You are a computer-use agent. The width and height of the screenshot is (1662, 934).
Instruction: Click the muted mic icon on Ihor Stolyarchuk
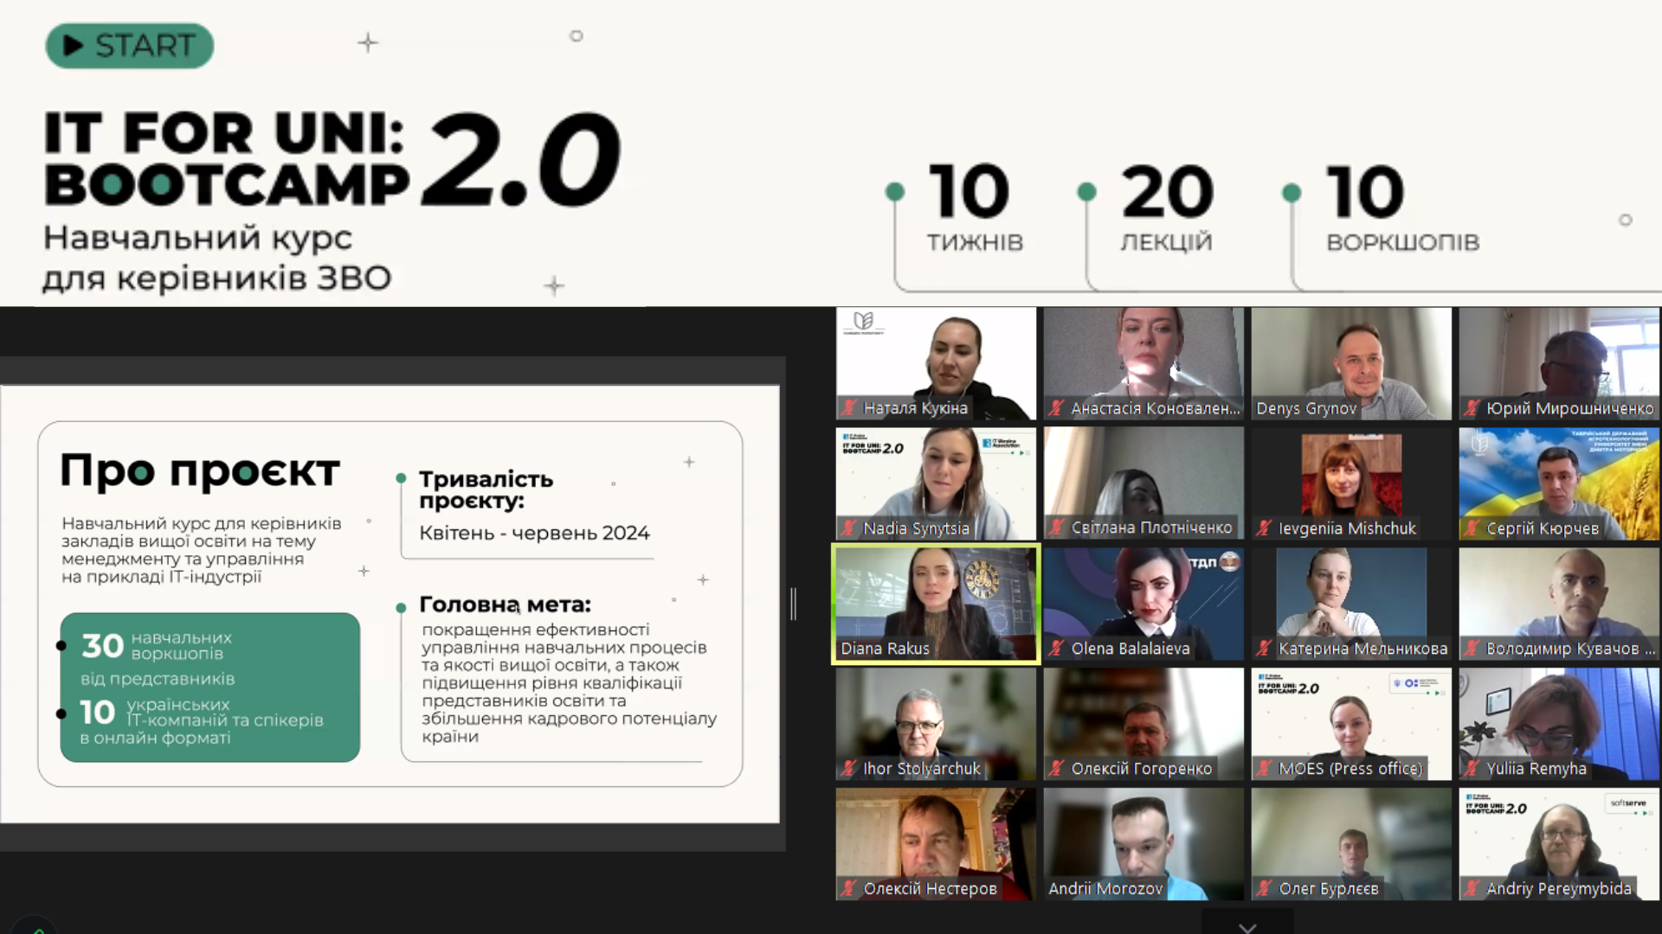pos(849,769)
